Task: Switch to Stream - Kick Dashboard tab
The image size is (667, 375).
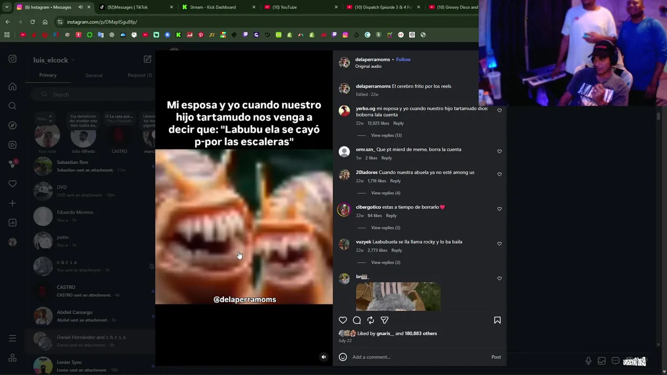Action: click(x=219, y=7)
